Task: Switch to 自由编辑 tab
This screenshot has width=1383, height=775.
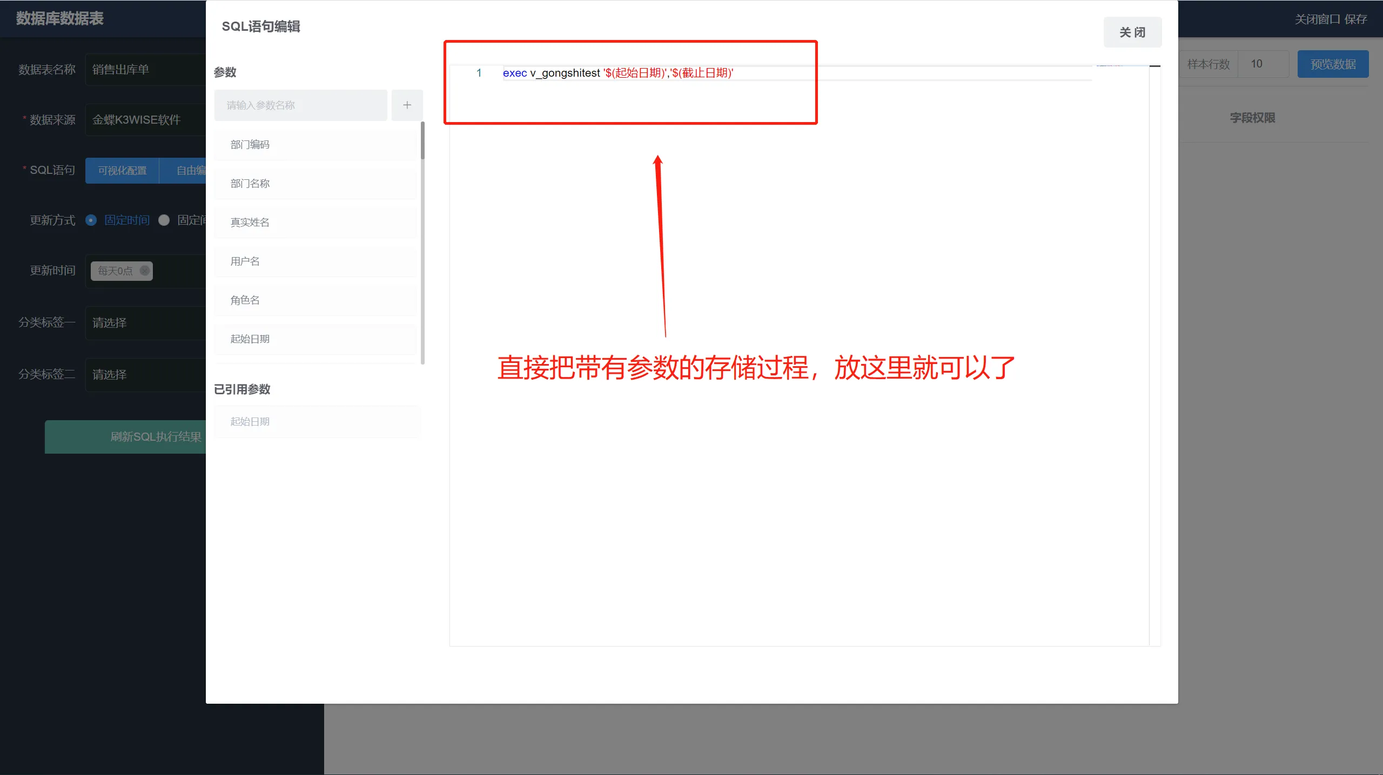Action: click(183, 171)
